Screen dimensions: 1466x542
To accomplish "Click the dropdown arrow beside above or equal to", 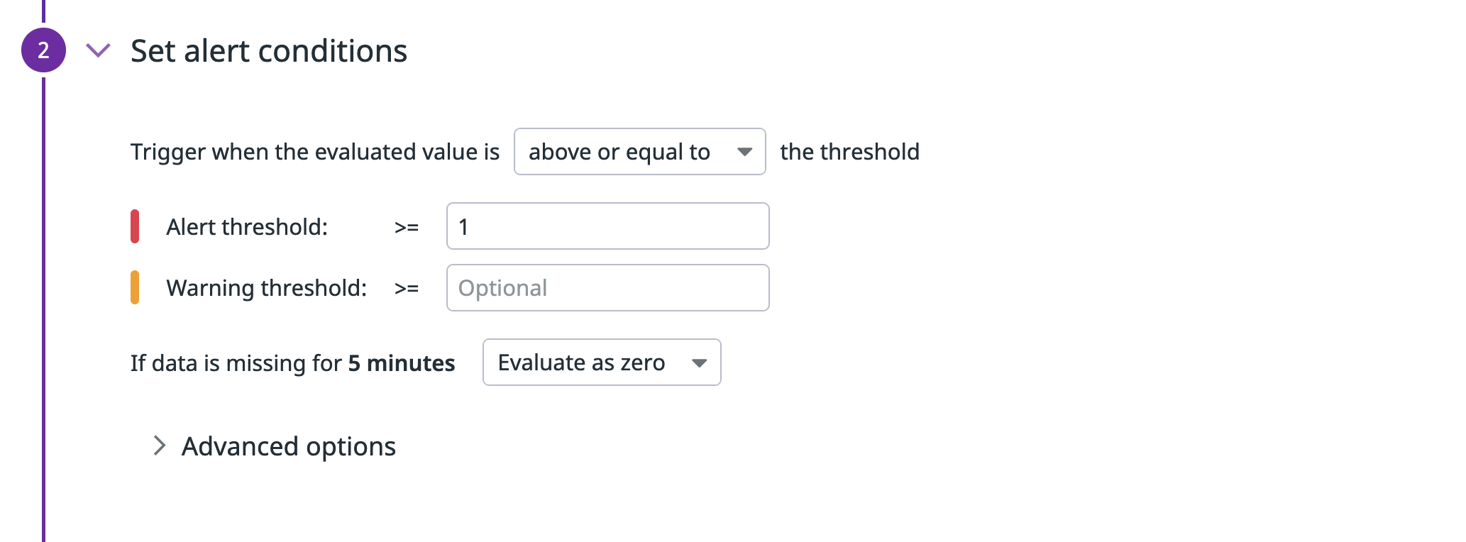I will click(744, 151).
